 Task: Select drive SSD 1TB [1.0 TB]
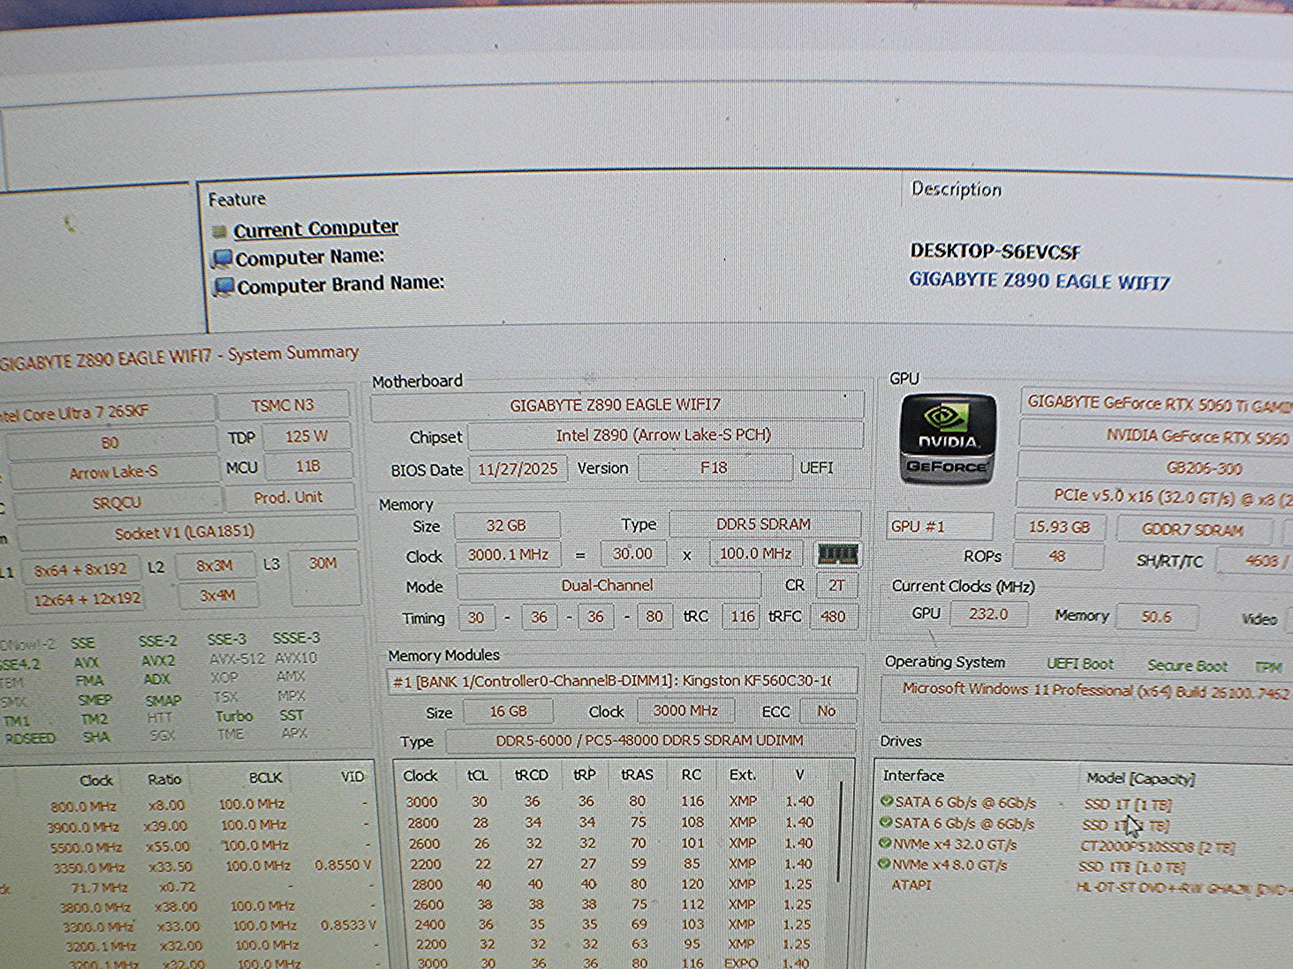[x=1132, y=867]
